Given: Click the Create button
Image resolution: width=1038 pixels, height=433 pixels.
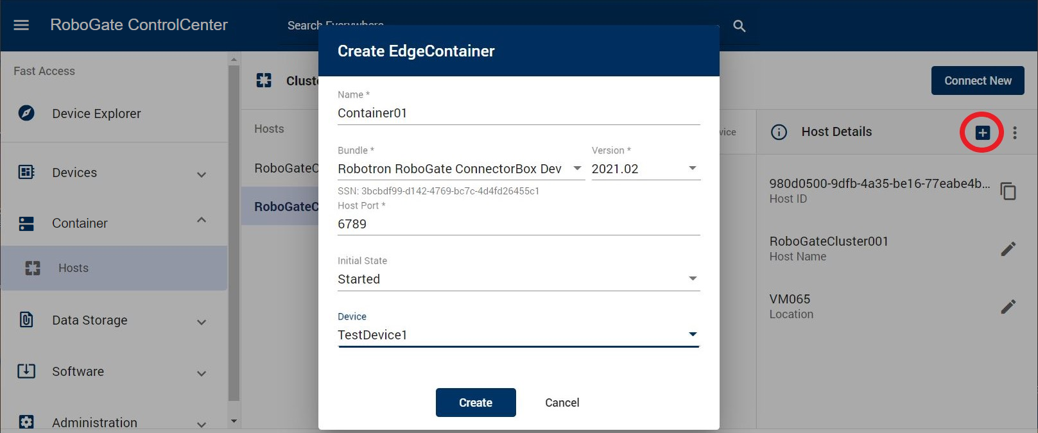Looking at the screenshot, I should pos(476,403).
